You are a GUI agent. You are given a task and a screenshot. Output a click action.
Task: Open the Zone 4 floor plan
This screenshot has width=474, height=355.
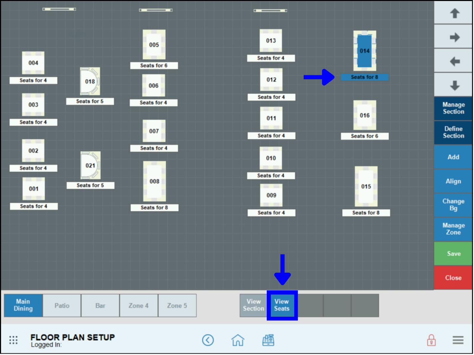tap(139, 305)
